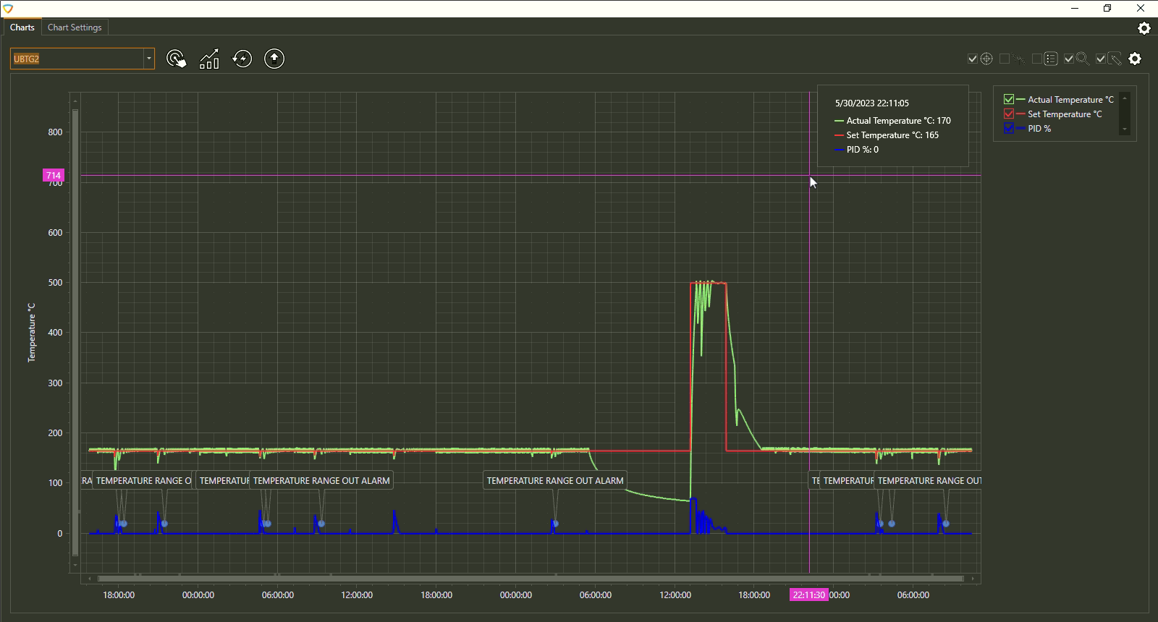Click the circled up-arrow upload icon

tap(274, 59)
